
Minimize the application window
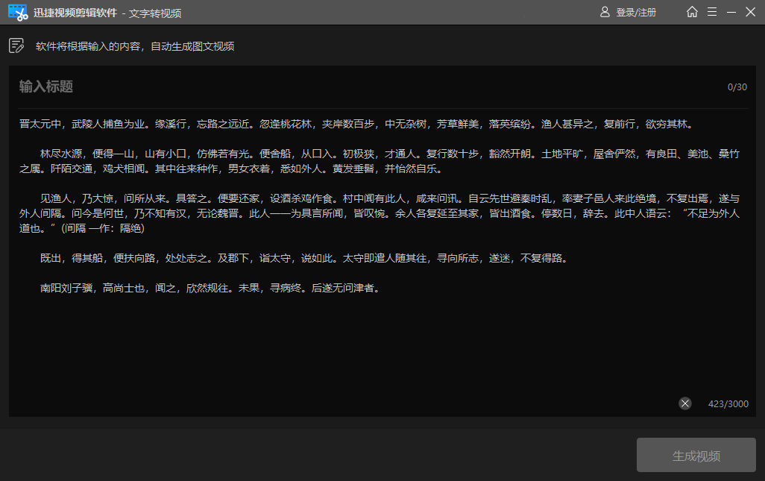pos(731,12)
